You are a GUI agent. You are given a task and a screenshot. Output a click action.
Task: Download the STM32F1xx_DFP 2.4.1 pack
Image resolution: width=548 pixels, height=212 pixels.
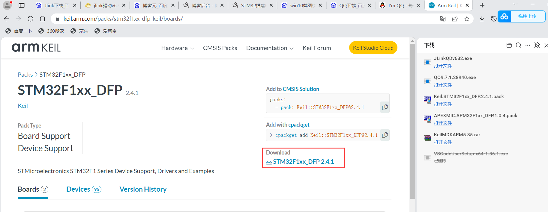pos(303,162)
